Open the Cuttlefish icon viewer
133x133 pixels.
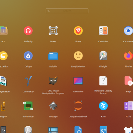[x=4, y=56]
